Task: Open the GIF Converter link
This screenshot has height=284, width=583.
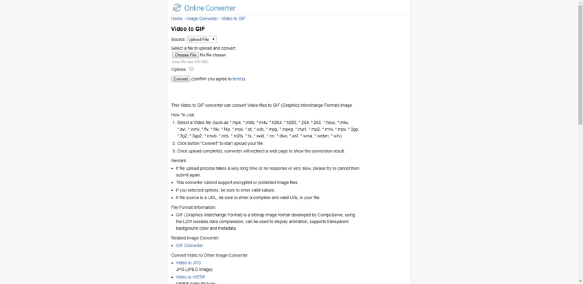Action: coord(189,245)
